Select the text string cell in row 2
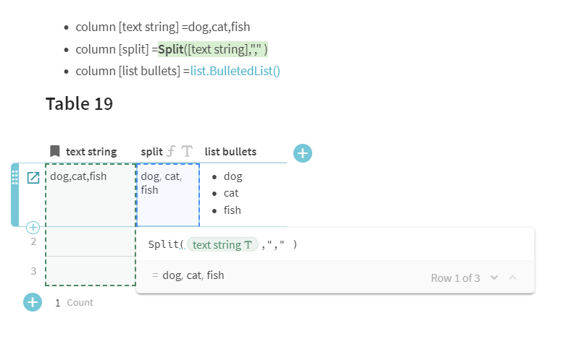565x339 pixels. (91, 241)
